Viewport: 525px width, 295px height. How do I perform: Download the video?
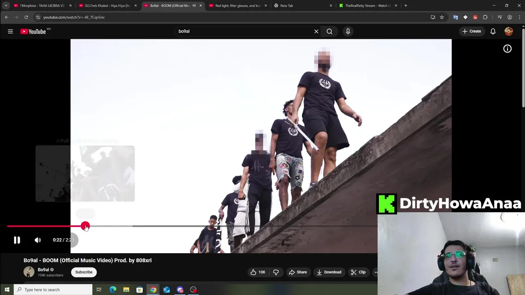pyautogui.click(x=329, y=272)
